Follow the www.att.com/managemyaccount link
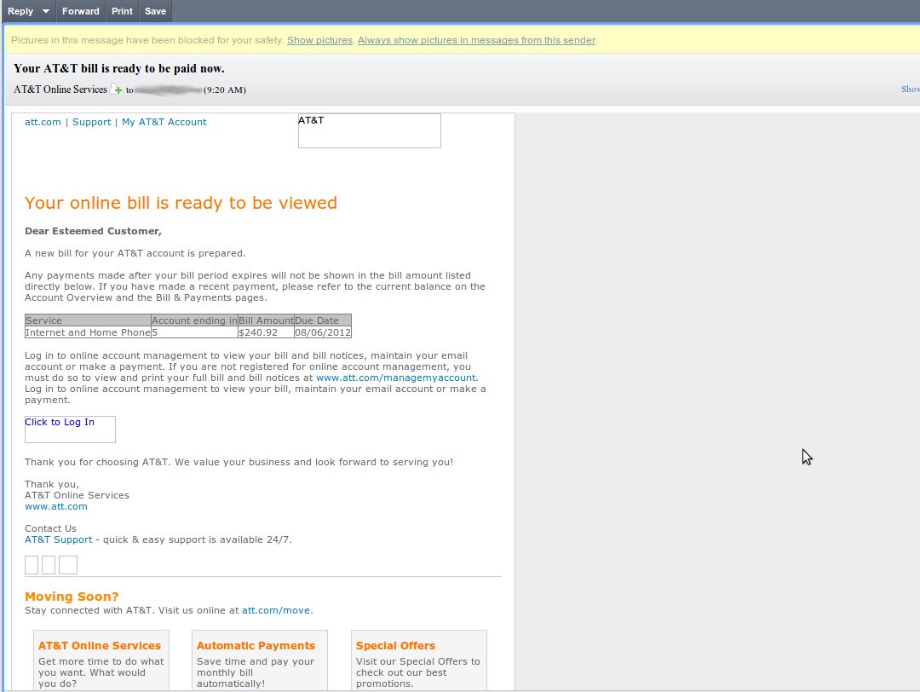The image size is (920, 692). click(x=396, y=378)
